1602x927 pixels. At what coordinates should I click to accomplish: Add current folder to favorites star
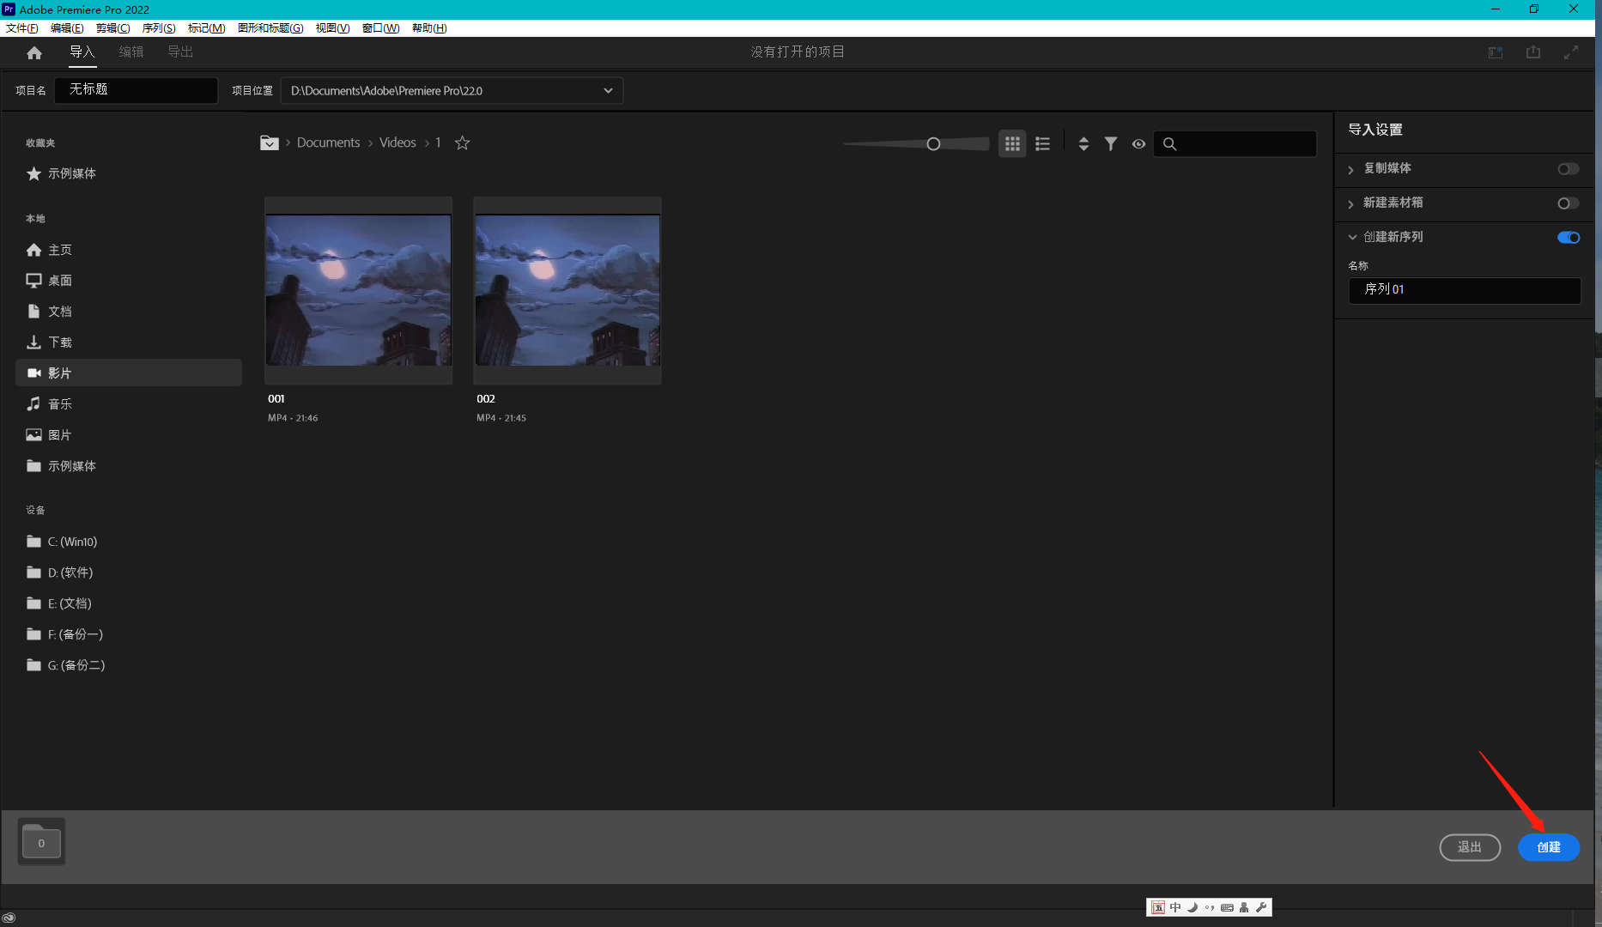pos(462,143)
